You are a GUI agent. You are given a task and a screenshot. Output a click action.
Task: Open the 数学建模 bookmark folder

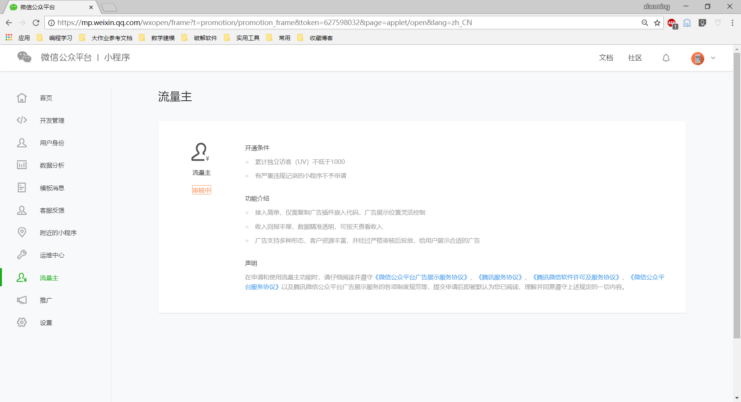157,38
